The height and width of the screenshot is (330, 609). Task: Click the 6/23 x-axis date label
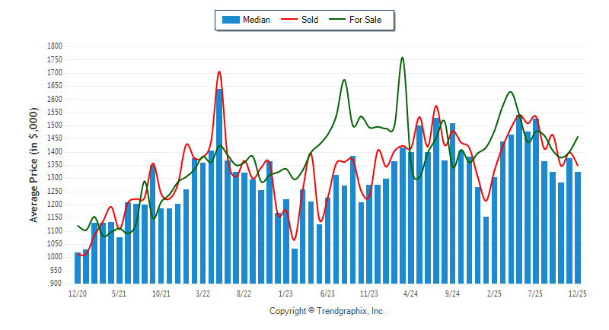327,293
